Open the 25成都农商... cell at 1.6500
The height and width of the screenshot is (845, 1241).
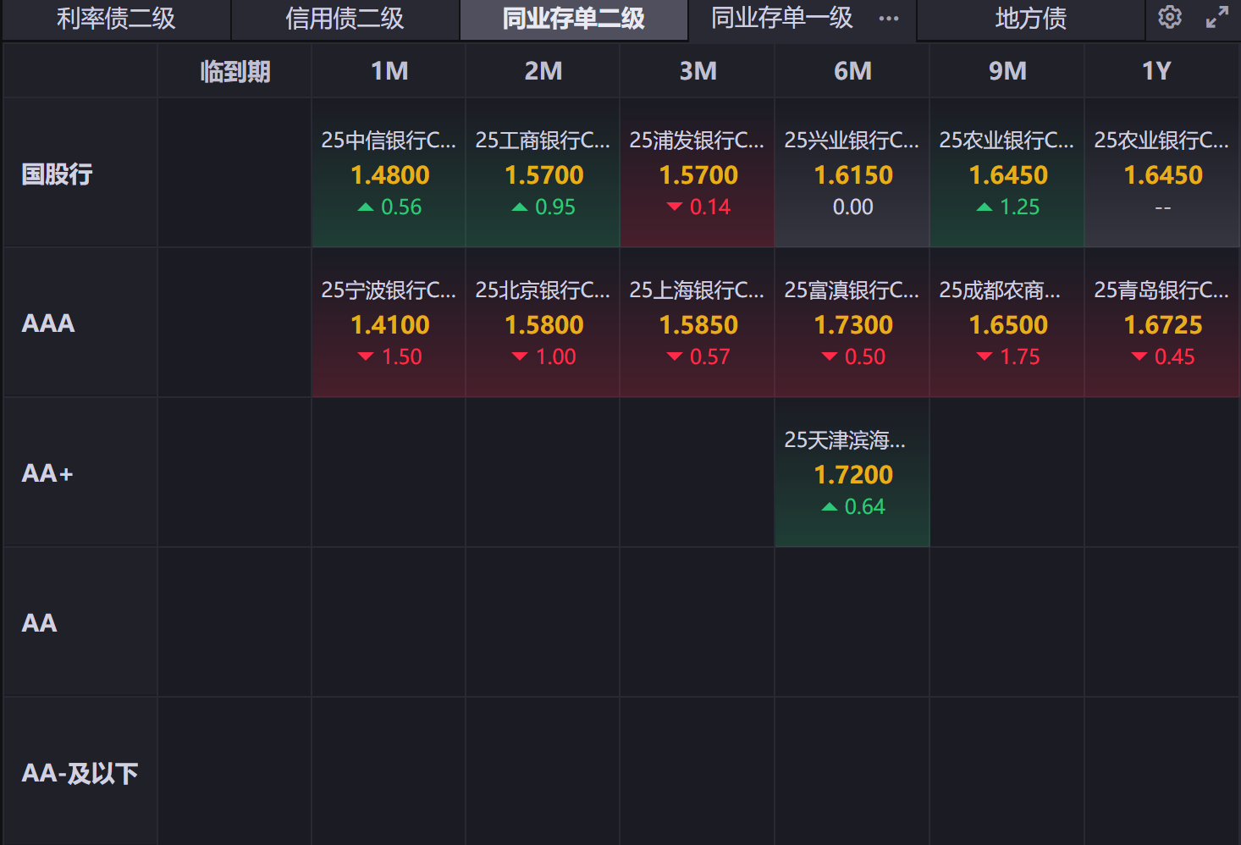[x=1007, y=323]
